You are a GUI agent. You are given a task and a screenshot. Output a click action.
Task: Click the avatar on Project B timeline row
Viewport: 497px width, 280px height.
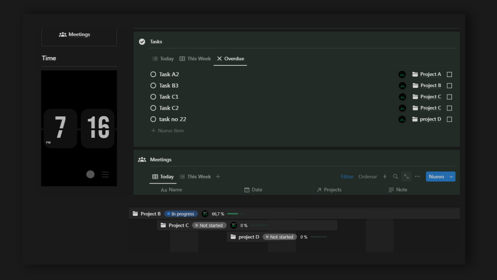coord(205,214)
